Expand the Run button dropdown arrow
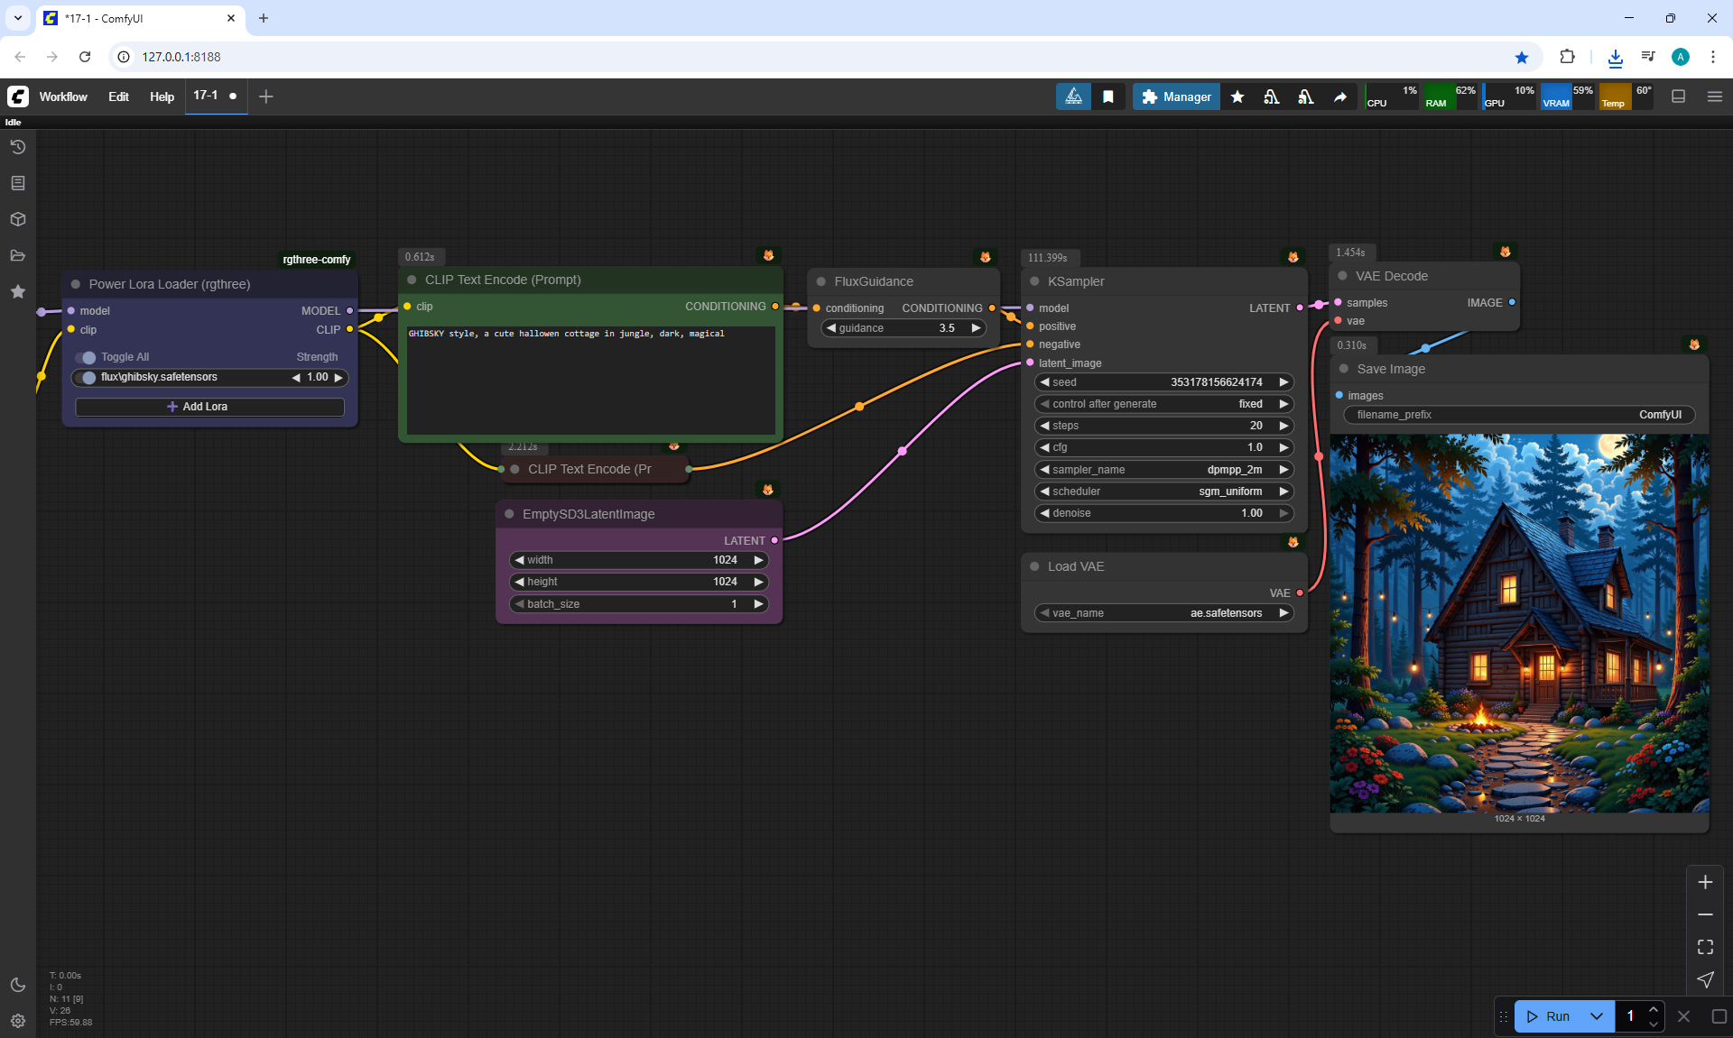This screenshot has height=1038, width=1733. (x=1596, y=1016)
